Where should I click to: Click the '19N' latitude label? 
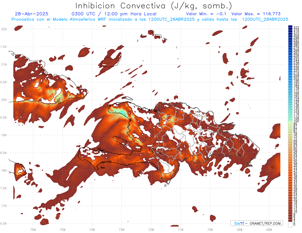tap(4, 135)
